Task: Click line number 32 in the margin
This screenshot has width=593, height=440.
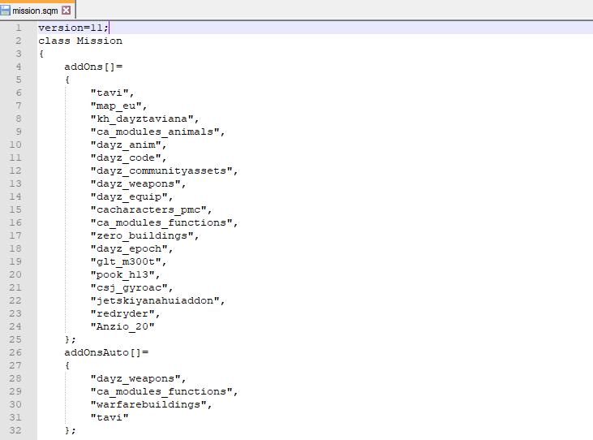Action: pyautogui.click(x=15, y=430)
